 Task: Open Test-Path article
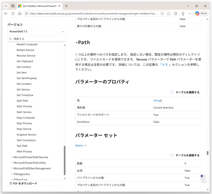22,146
